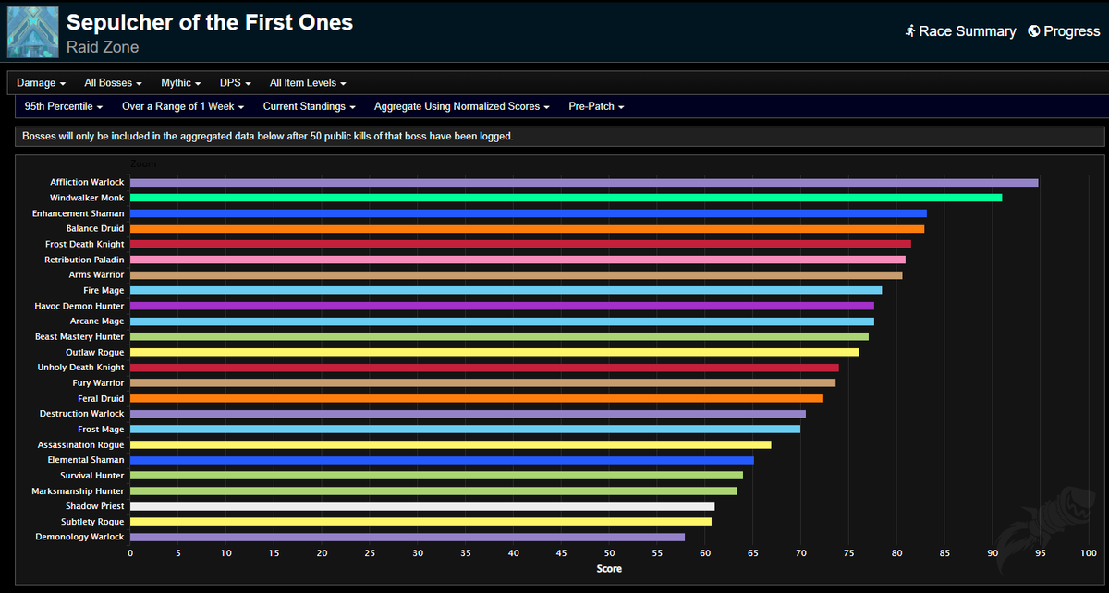Select the Retribution Paladin label
Image resolution: width=1109 pixels, height=593 pixels.
[84, 260]
